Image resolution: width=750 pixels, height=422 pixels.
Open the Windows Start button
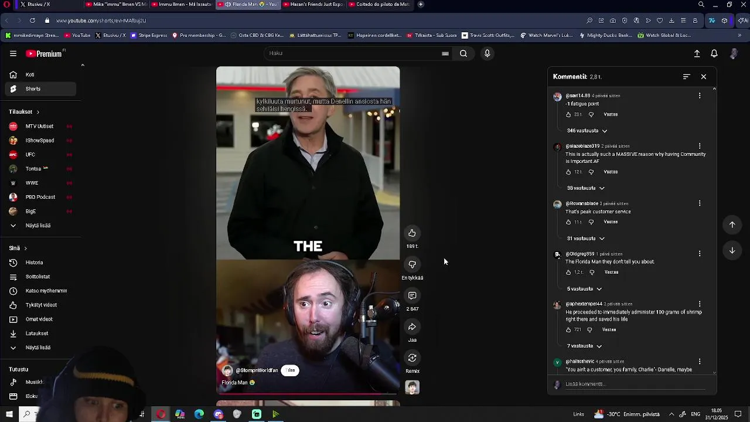point(9,414)
